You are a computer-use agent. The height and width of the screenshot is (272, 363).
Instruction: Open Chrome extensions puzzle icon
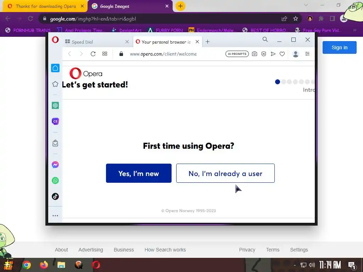321,18
